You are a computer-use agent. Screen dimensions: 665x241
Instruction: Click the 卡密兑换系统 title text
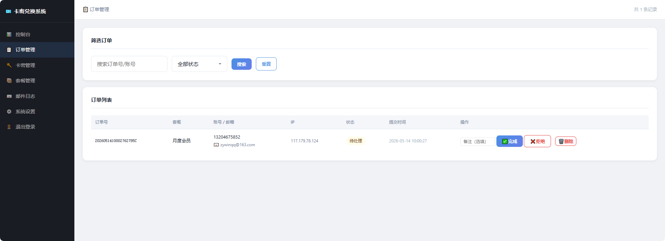pos(30,11)
